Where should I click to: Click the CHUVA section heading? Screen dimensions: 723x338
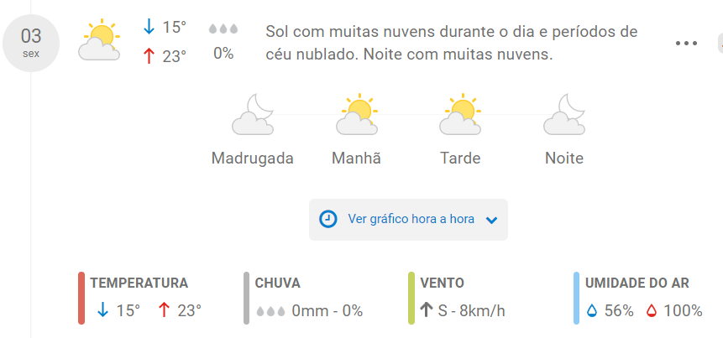[x=278, y=283]
